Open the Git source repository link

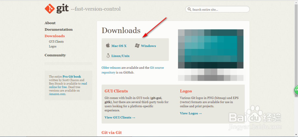click(x=133, y=70)
